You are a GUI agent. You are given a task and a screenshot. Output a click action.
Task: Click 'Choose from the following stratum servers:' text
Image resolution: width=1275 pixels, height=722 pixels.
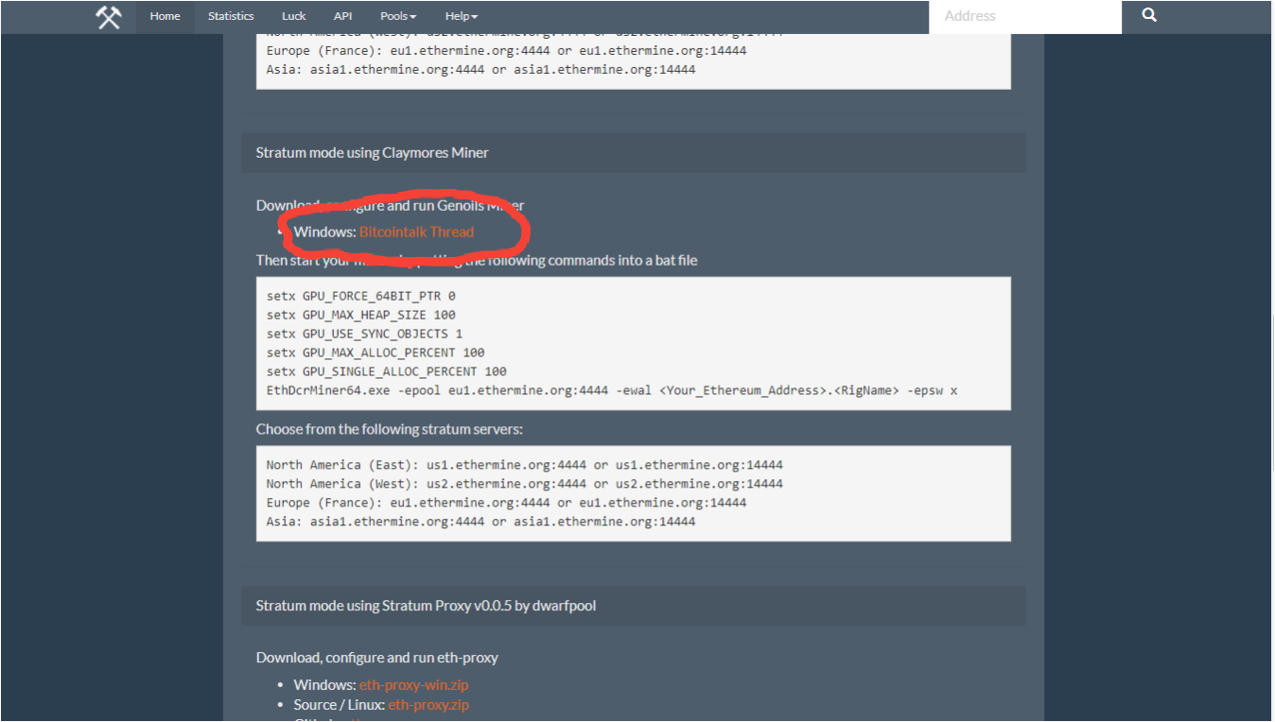[389, 429]
